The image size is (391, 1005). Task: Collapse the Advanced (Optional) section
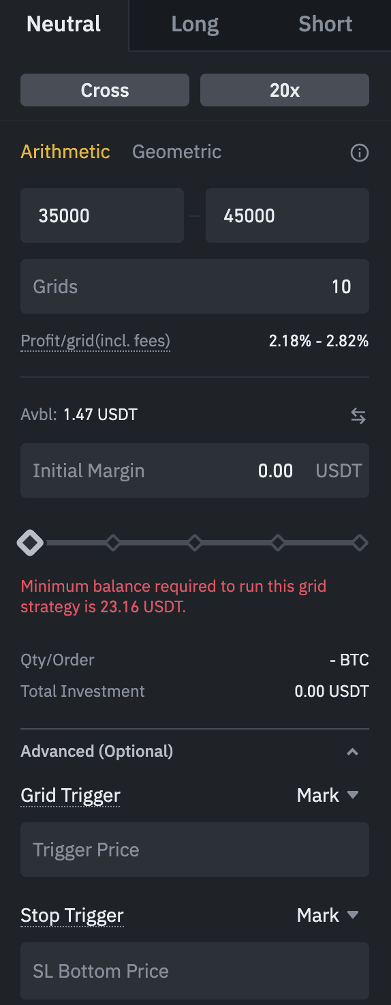(352, 752)
